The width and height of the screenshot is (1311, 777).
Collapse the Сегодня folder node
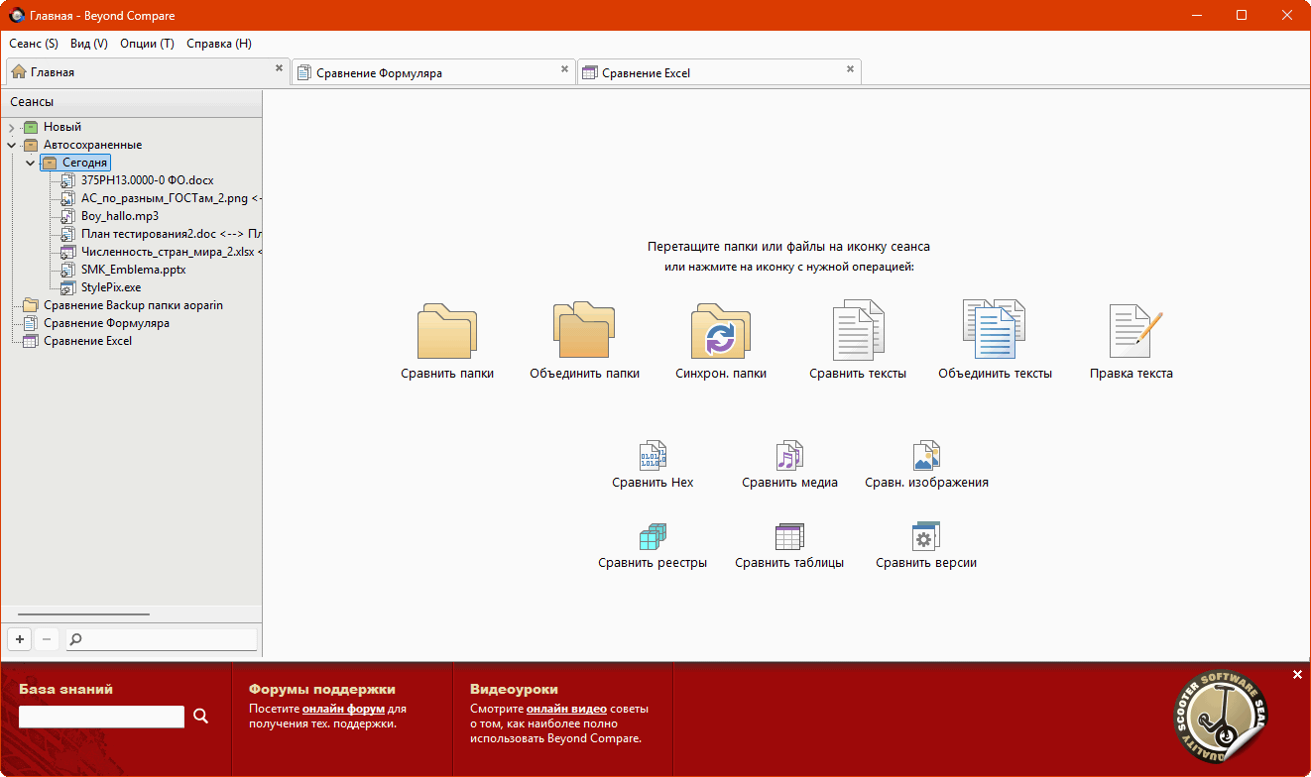point(30,163)
